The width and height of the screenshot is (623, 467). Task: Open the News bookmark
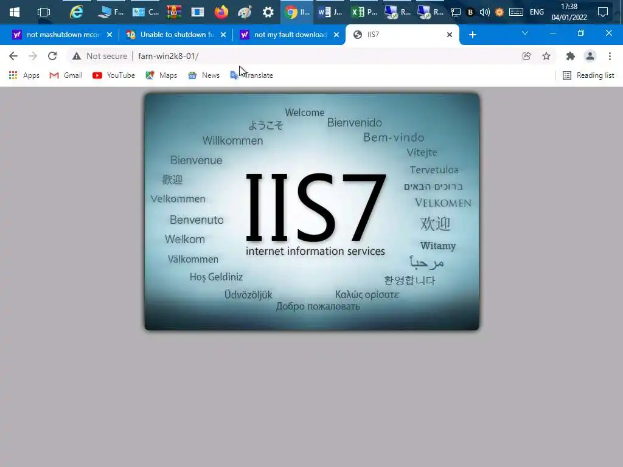204,75
